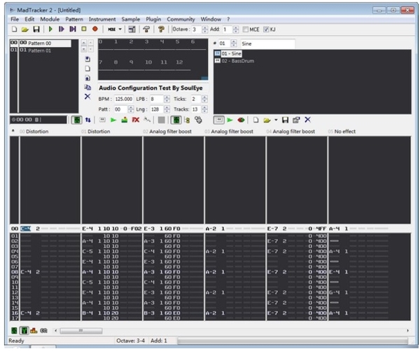This screenshot has height=351, width=420.
Task: Click the Stop square button in toolbar
Action: [84, 29]
